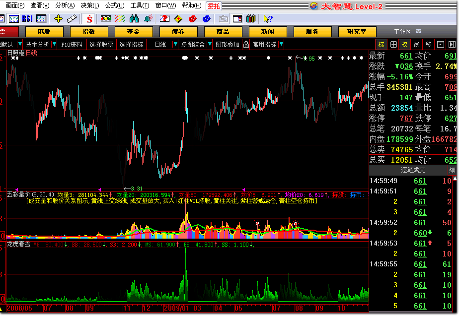Expand the 常用指标 dropdown arrow

(281, 44)
